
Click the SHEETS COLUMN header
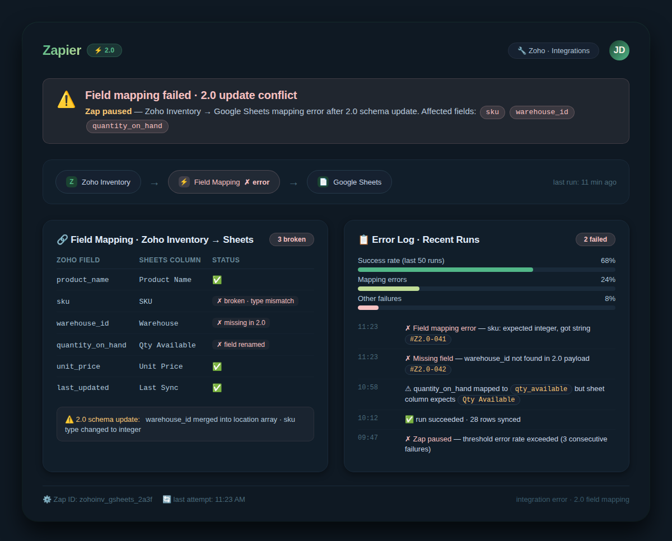tap(170, 260)
